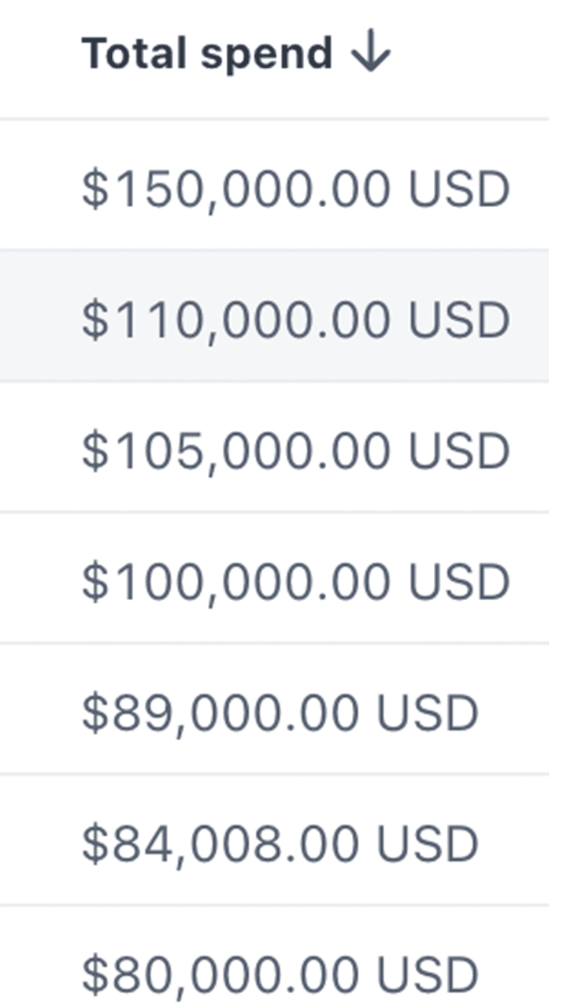Screen dimensions: 567x1008
Task: Click USD label in the $110,000.00 row
Action: (x=458, y=321)
